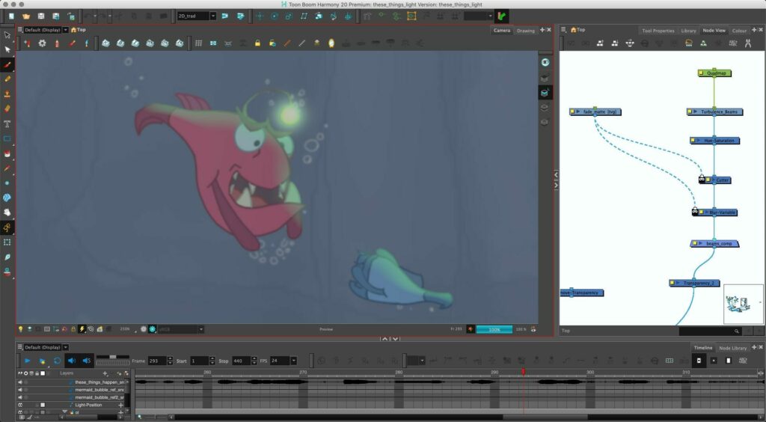
Task: Select the Transform tool arrow in tools sidebar
Action: tap(7, 34)
